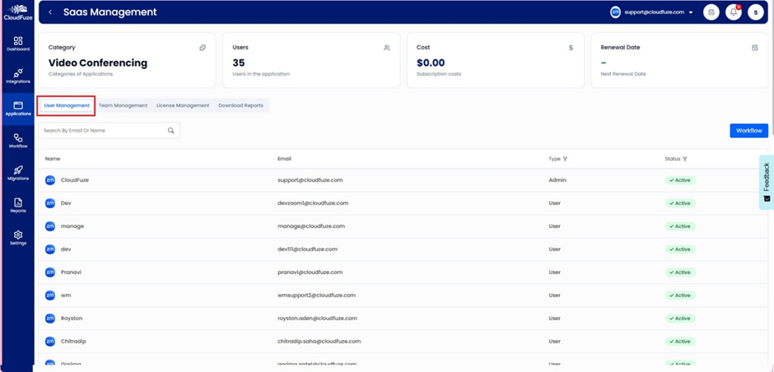Open Settings gear in sidebar
Screen dimensions: 774x372
pos(17,238)
